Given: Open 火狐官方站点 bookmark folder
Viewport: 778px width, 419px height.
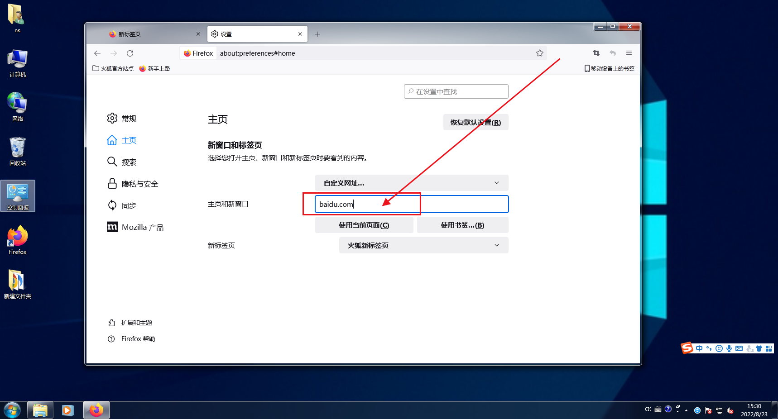Looking at the screenshot, I should coord(113,69).
